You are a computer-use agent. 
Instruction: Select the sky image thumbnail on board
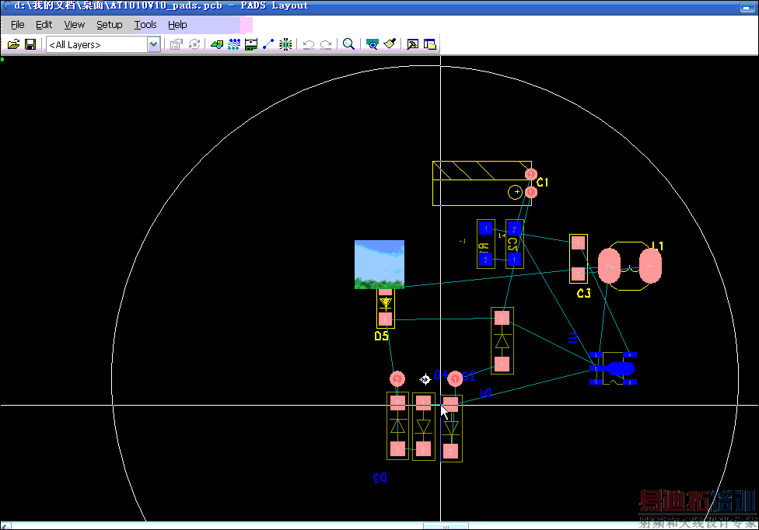(x=379, y=264)
